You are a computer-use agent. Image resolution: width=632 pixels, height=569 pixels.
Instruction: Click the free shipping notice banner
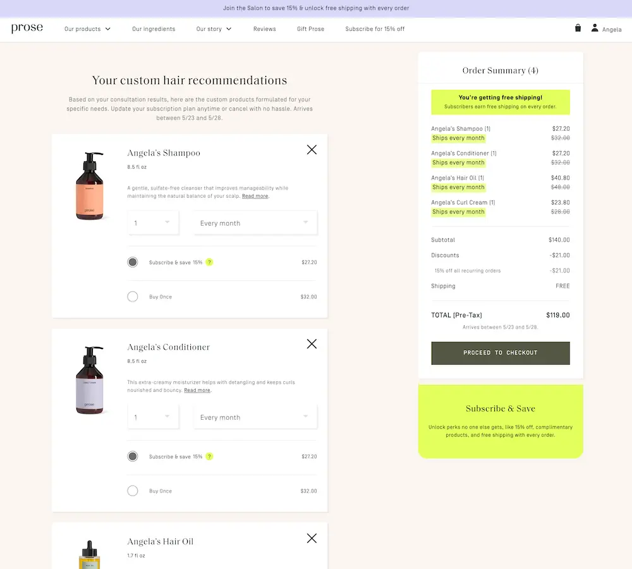click(500, 102)
